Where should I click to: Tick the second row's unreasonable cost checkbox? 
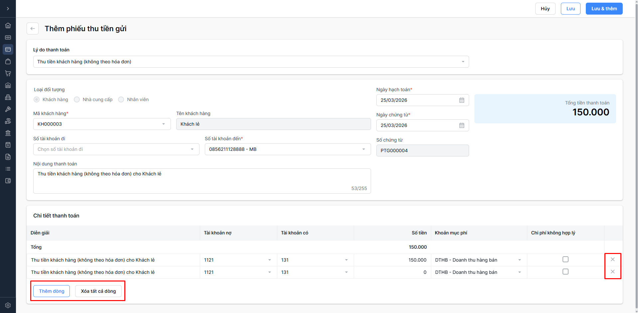[565, 272]
